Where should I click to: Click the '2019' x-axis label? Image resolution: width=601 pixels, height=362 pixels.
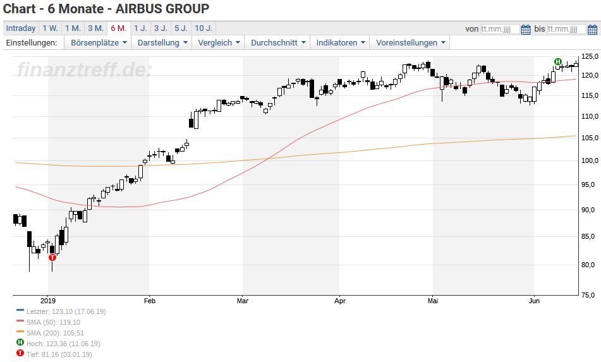(48, 301)
